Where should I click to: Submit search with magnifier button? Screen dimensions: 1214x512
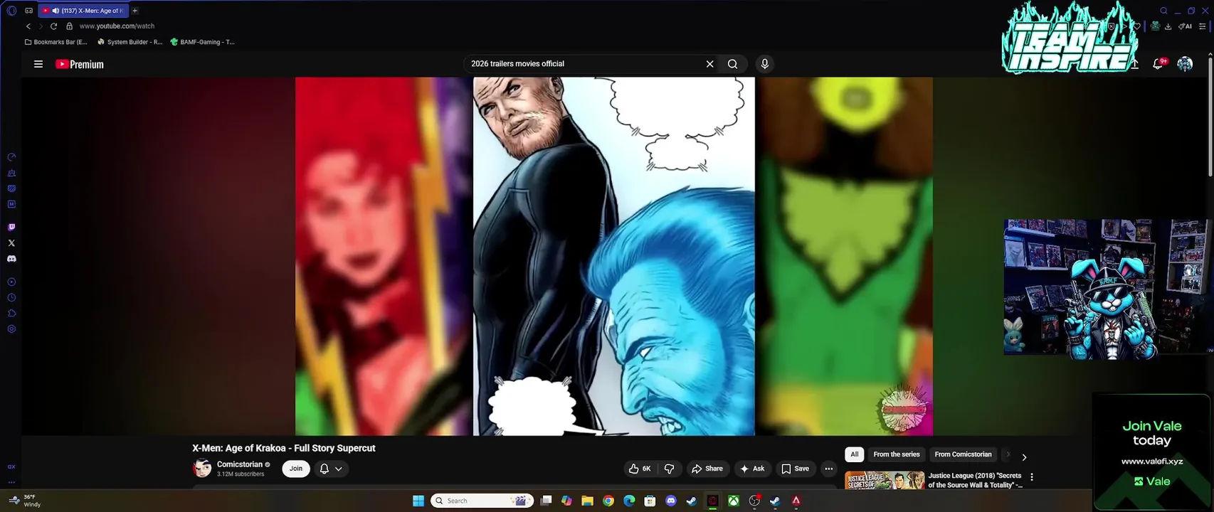point(732,64)
